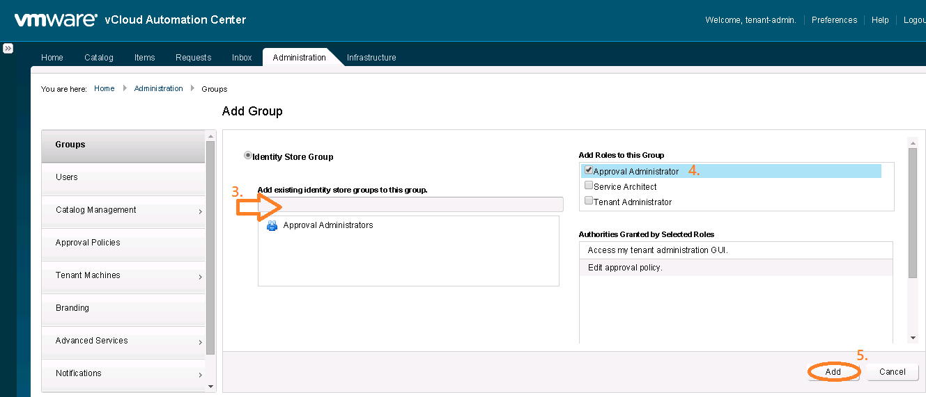926x397 pixels.
Task: Open Notifications menu item
Action: click(123, 373)
